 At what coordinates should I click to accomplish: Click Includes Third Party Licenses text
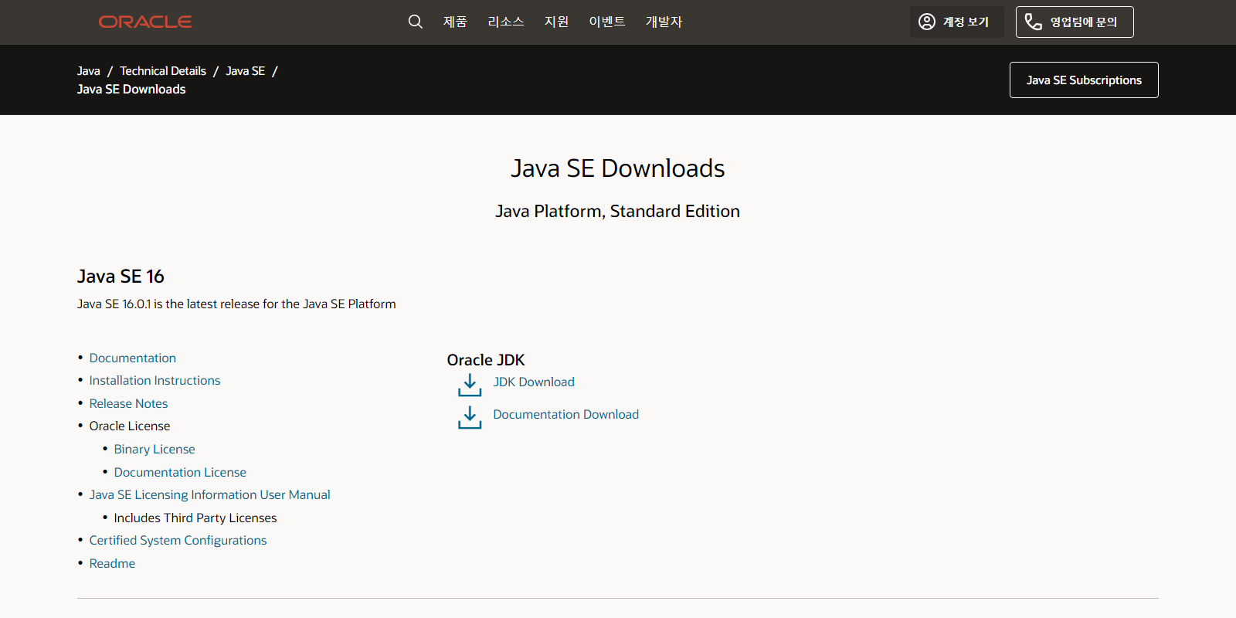click(x=195, y=518)
